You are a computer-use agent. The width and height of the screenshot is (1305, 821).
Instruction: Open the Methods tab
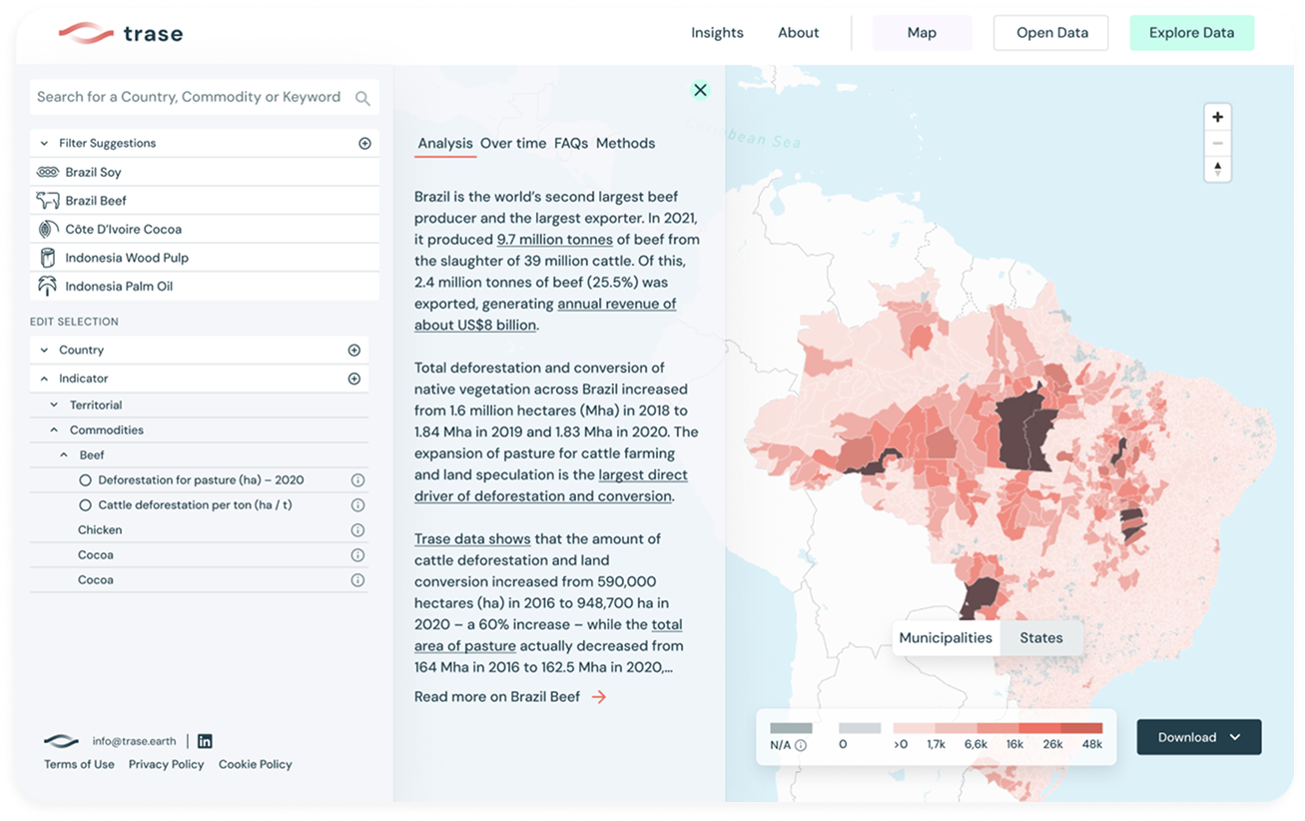[x=626, y=144]
